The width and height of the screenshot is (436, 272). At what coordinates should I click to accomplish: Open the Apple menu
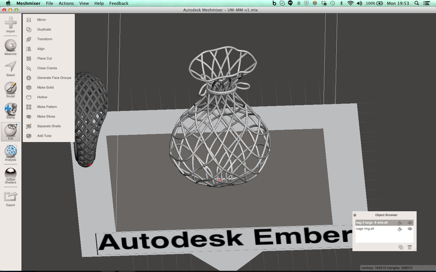[8, 3]
